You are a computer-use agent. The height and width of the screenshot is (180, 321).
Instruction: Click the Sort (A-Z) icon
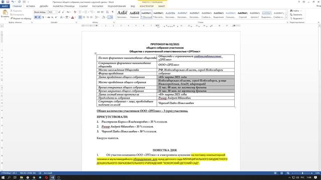pyautogui.click(x=107, y=12)
